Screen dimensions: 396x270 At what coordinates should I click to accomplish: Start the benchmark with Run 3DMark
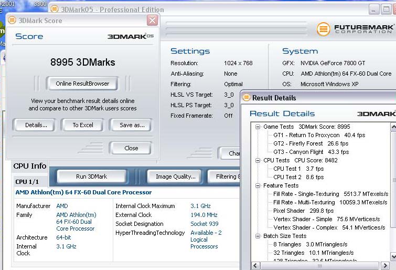pos(91,176)
